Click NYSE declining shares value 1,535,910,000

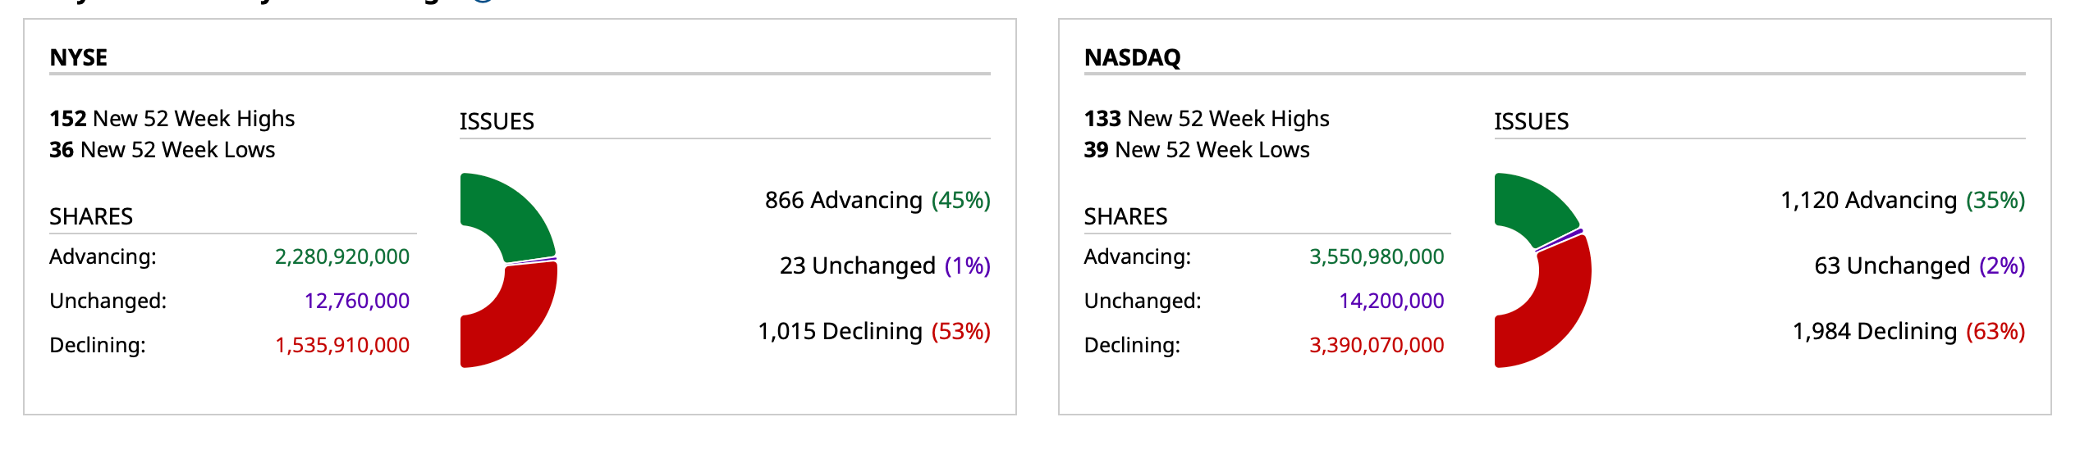click(x=342, y=346)
